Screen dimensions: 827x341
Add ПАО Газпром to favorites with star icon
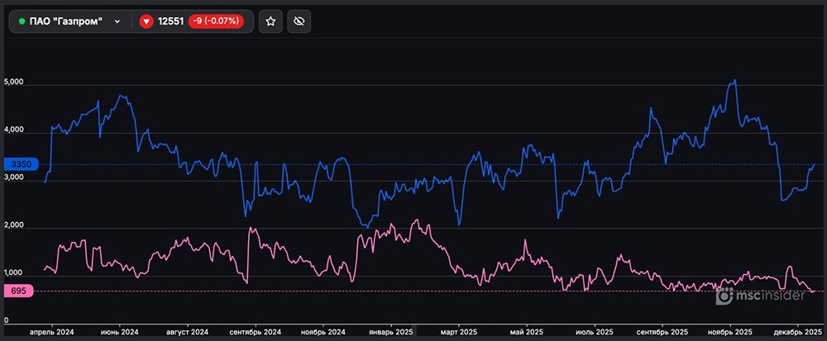(270, 21)
